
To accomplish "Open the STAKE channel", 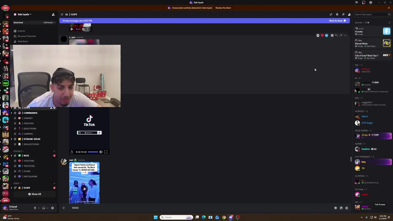I will coord(34,171).
